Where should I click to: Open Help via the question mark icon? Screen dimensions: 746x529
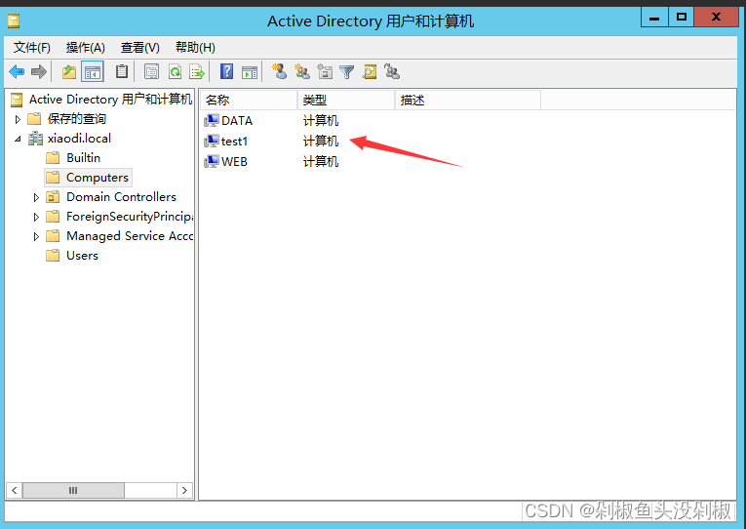pos(227,72)
